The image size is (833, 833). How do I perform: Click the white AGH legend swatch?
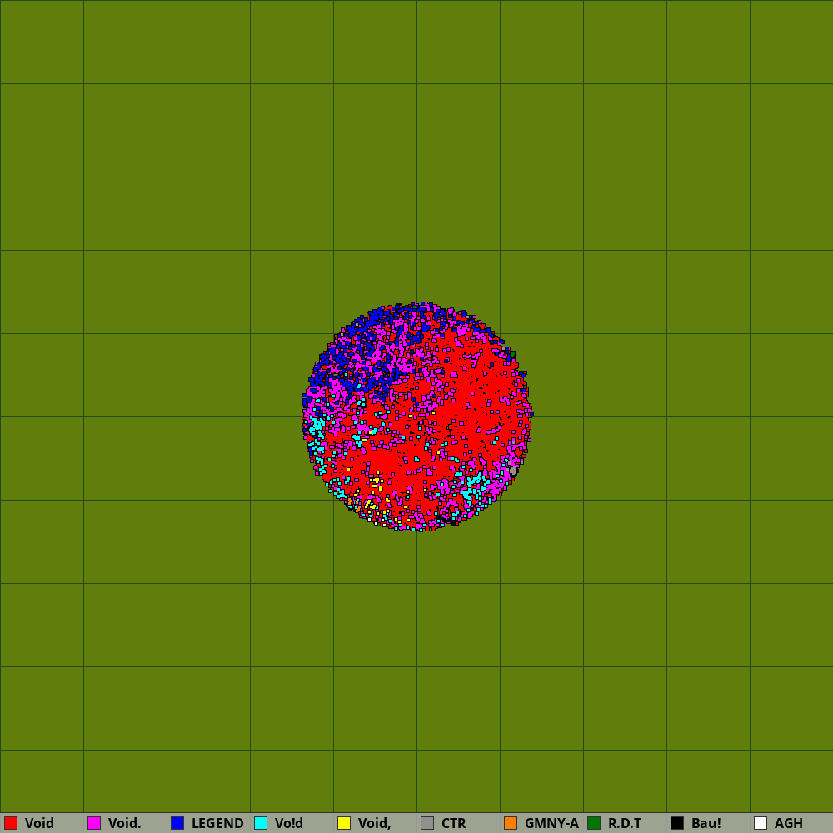pos(761,823)
